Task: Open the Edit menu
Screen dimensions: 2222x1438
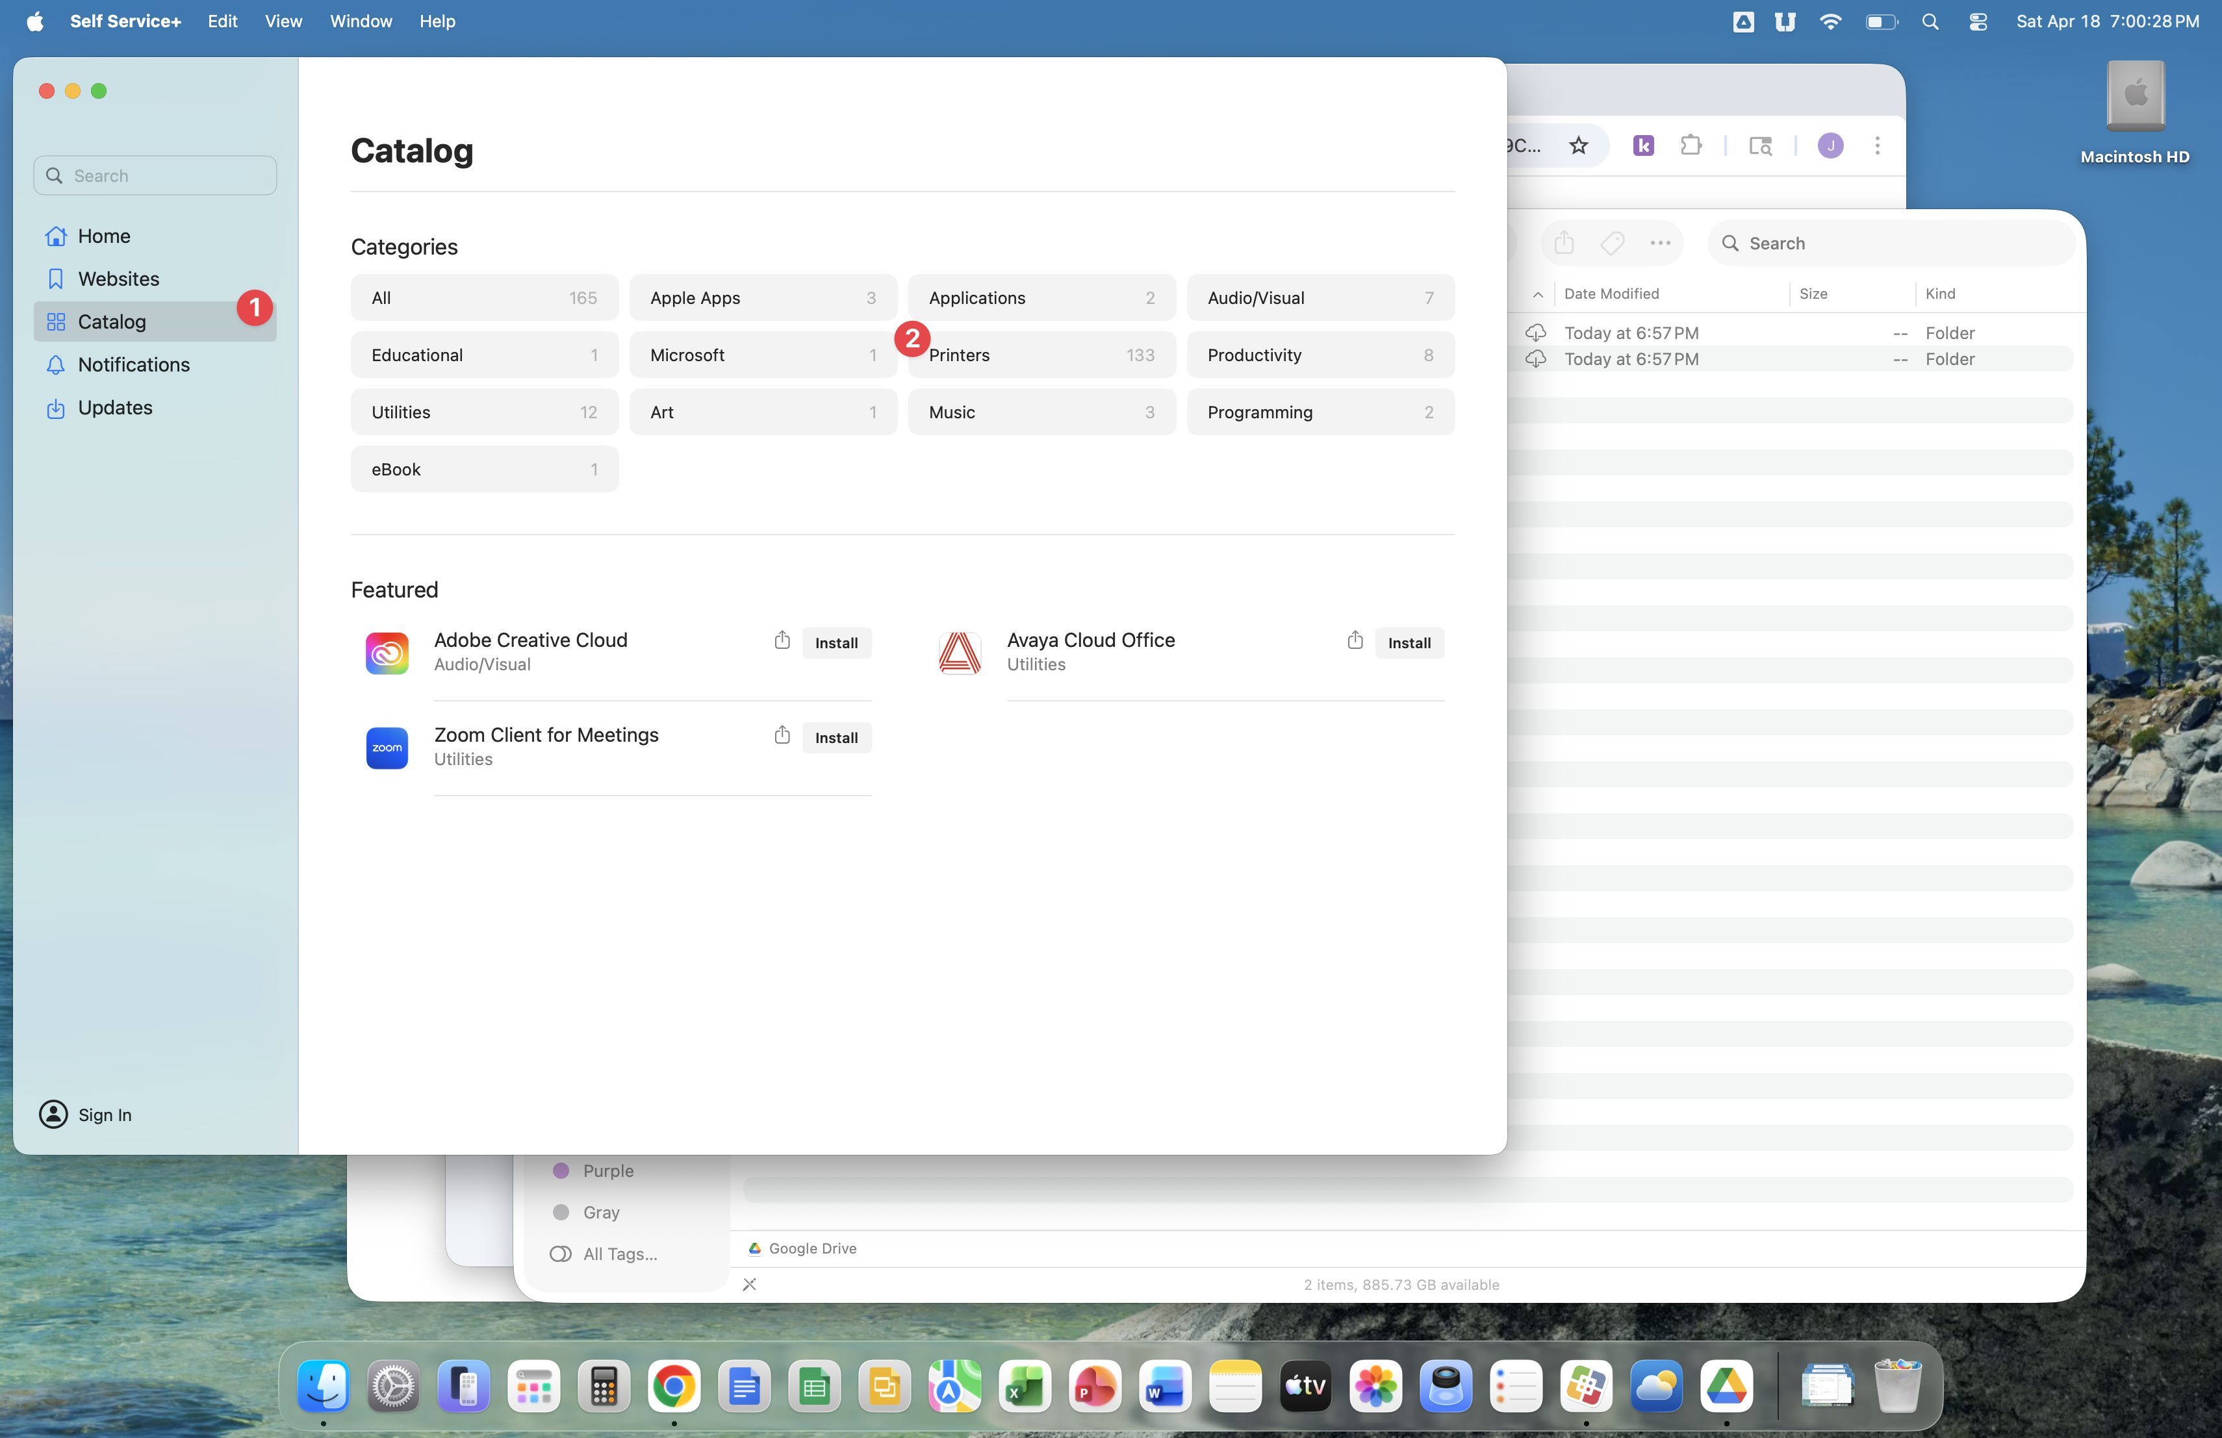Action: (222, 21)
